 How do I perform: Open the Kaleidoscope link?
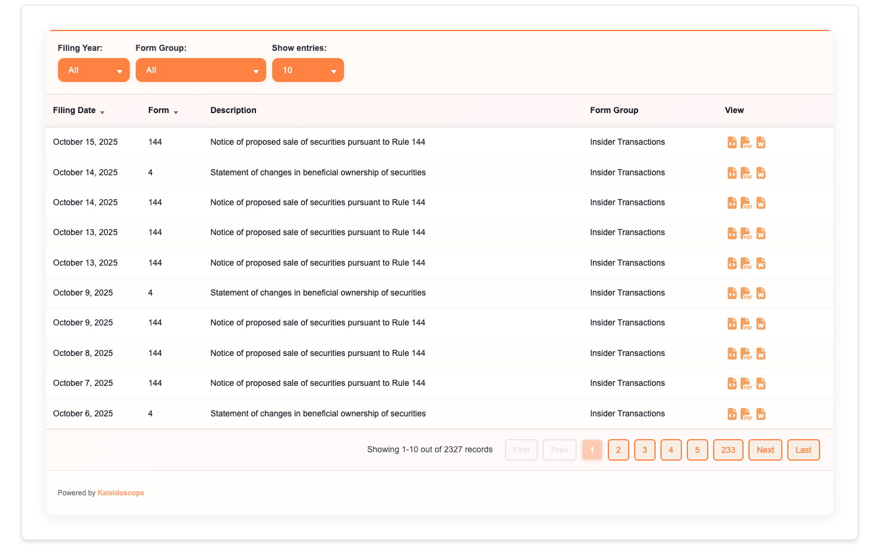pos(121,492)
